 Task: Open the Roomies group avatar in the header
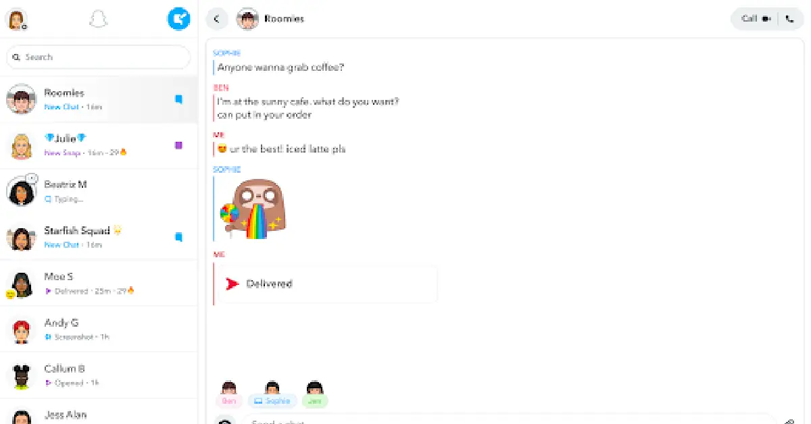click(248, 19)
